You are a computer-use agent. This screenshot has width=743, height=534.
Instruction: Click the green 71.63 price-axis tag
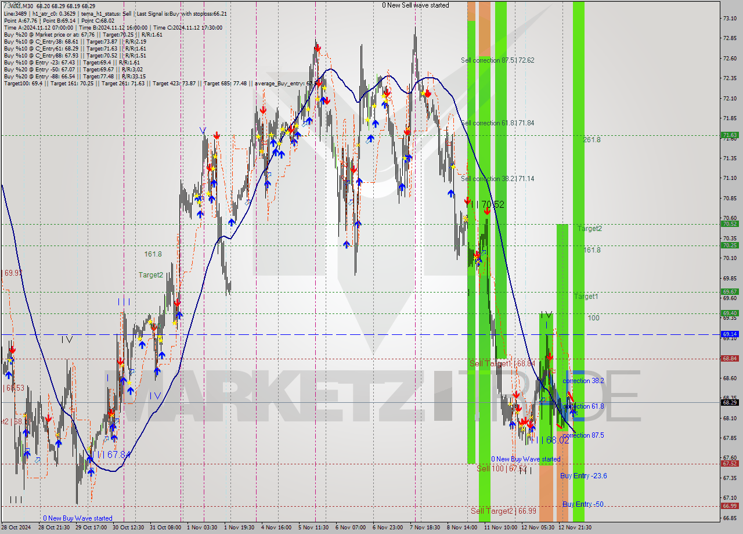[x=730, y=135]
